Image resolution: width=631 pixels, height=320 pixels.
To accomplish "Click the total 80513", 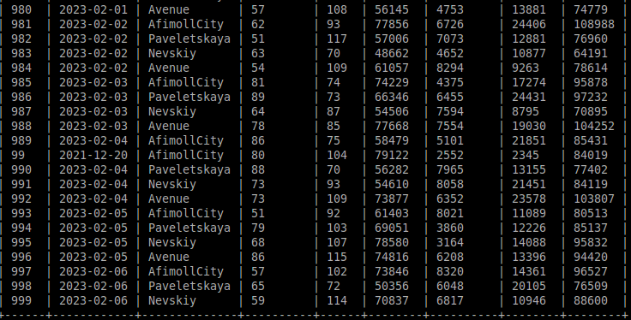I will pos(591,213).
